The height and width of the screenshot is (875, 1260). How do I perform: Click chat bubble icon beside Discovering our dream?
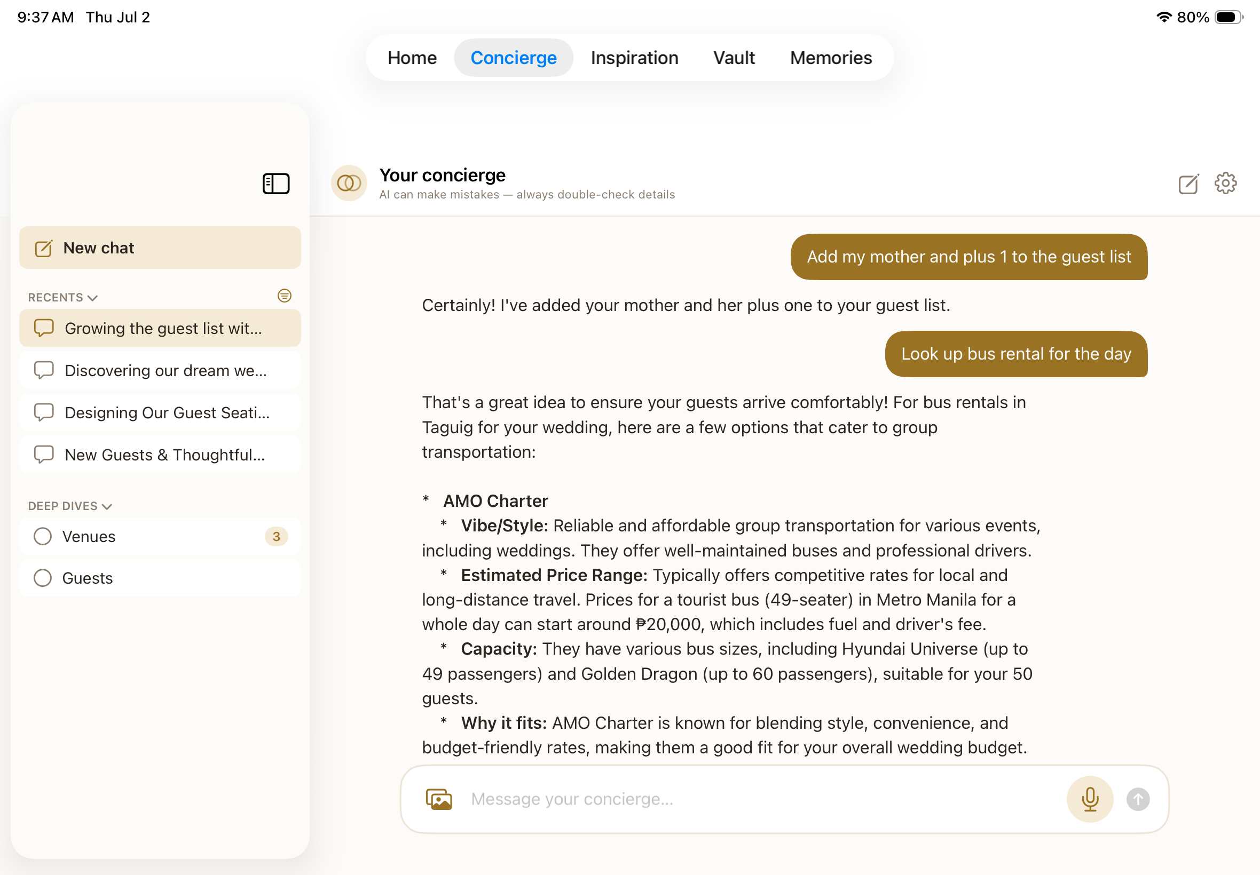click(x=44, y=370)
